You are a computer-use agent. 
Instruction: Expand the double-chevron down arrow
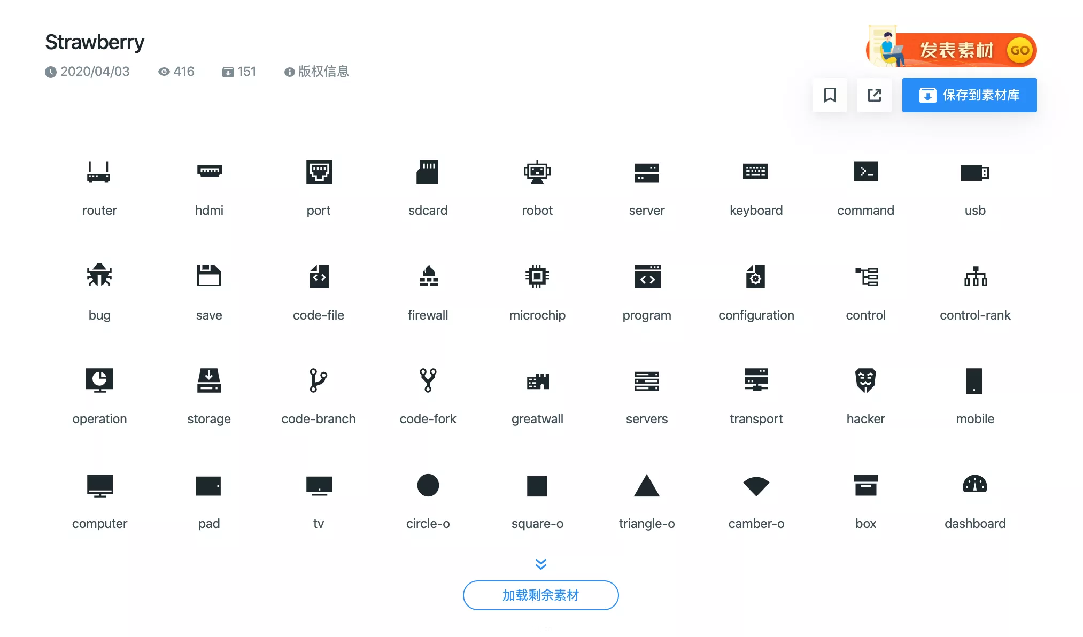540,564
